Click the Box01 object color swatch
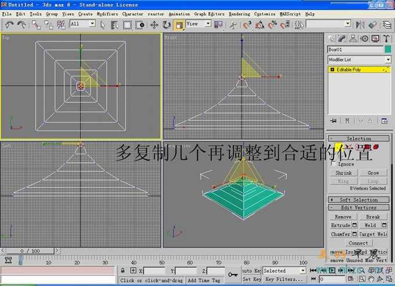Screen dimensions: 395x286 pos(387,50)
